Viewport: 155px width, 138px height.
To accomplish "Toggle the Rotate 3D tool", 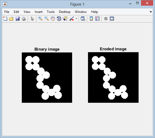I will [x=59, y=19].
